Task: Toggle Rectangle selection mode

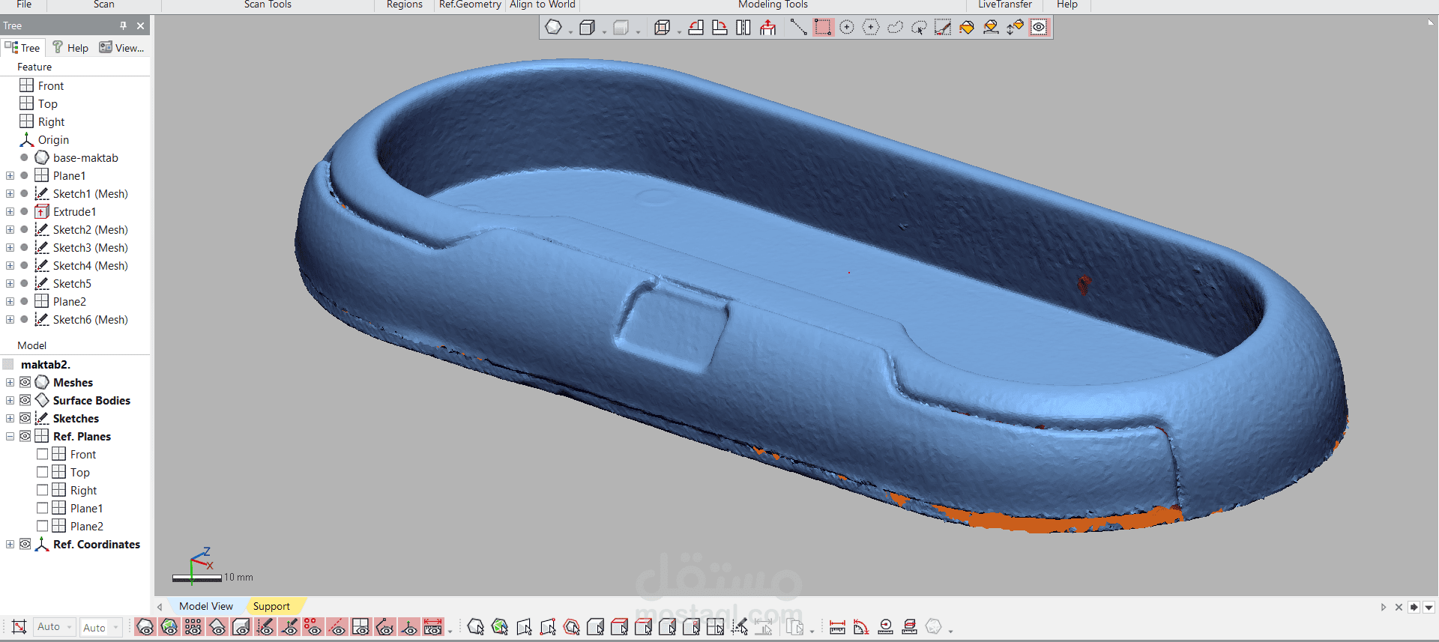Action: click(x=823, y=28)
